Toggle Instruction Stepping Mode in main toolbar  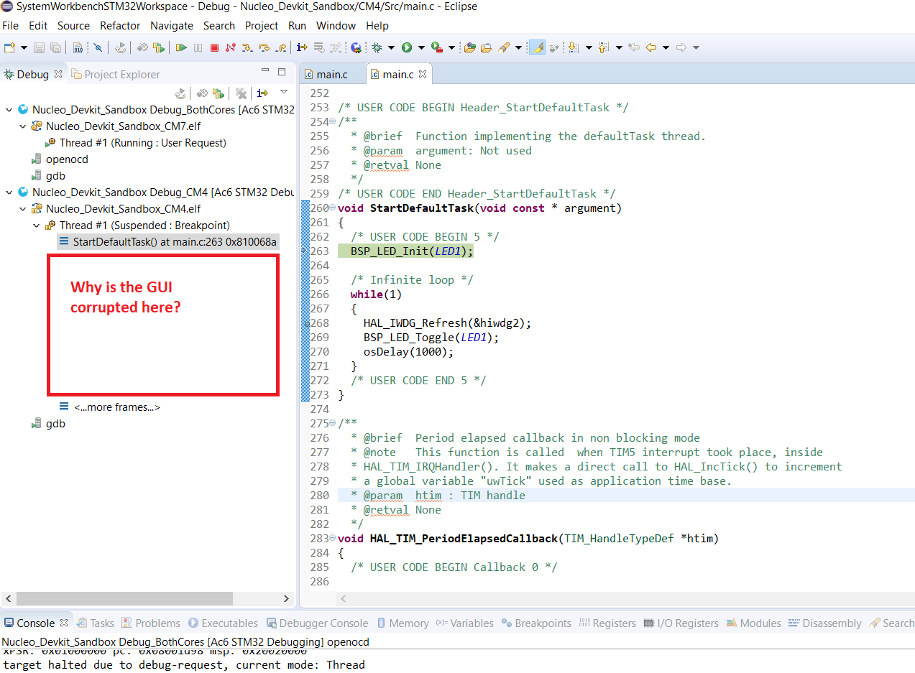coord(302,47)
